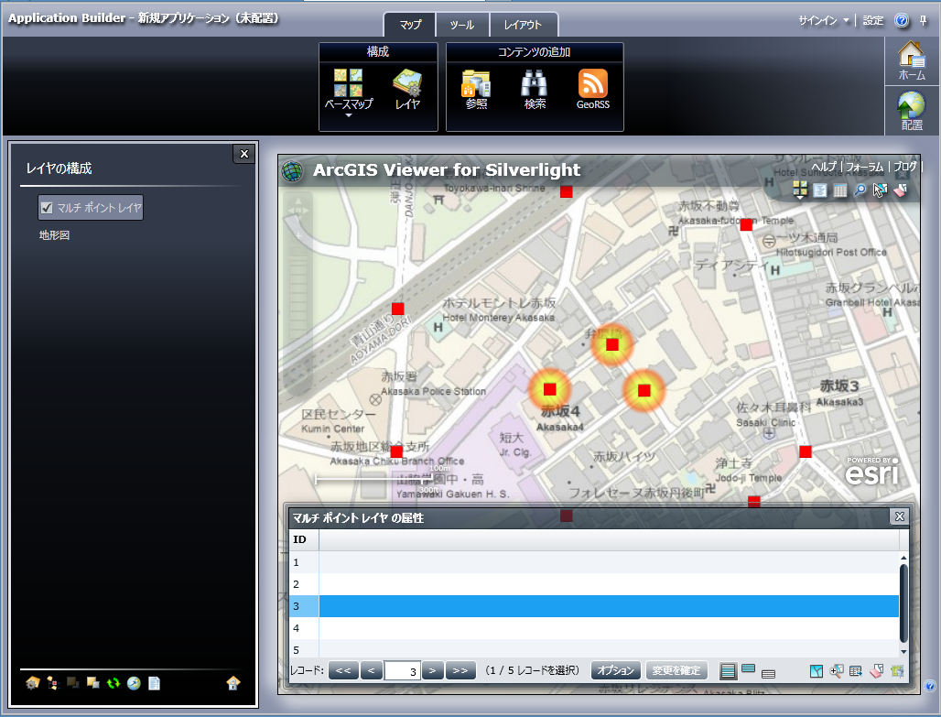
Task: Click the 配置 deploy globe icon
Action: coord(912,111)
